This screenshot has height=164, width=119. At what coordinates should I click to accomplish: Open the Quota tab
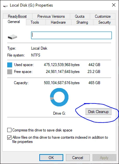coord(80,16)
